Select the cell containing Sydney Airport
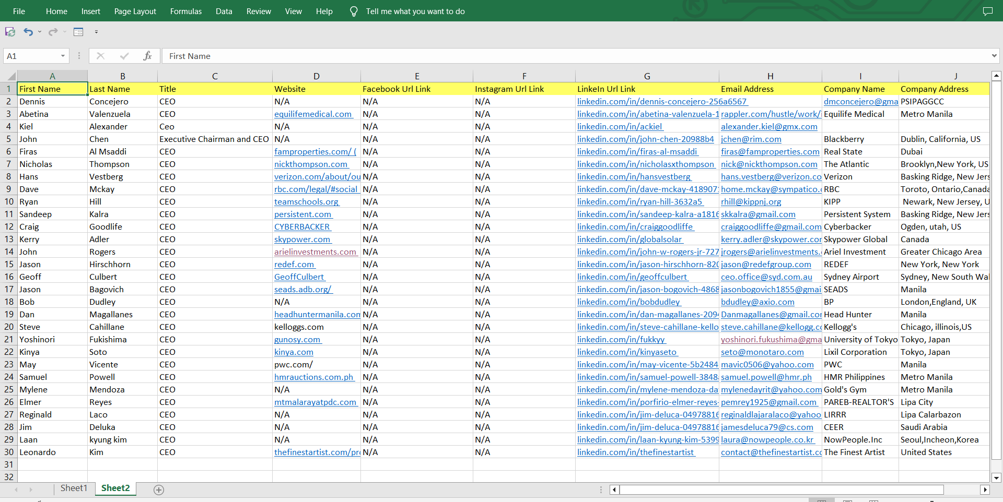 [860, 277]
